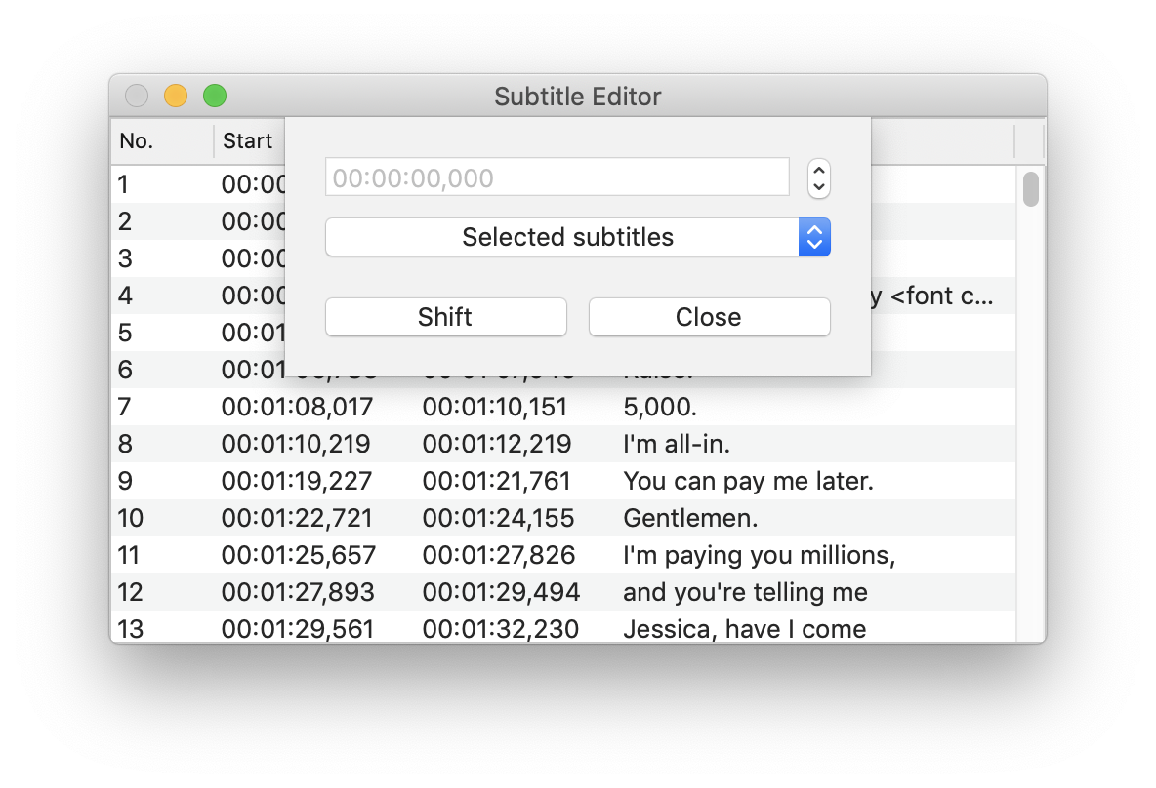
Task: Click the vertical scrollbar thumb
Action: [x=1030, y=189]
